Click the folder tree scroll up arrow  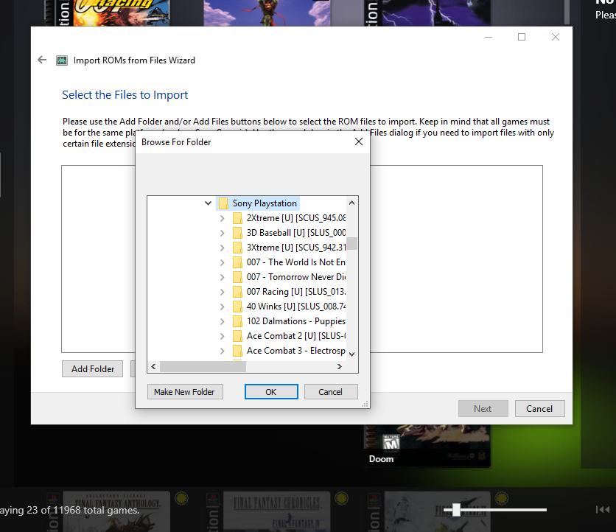click(351, 203)
